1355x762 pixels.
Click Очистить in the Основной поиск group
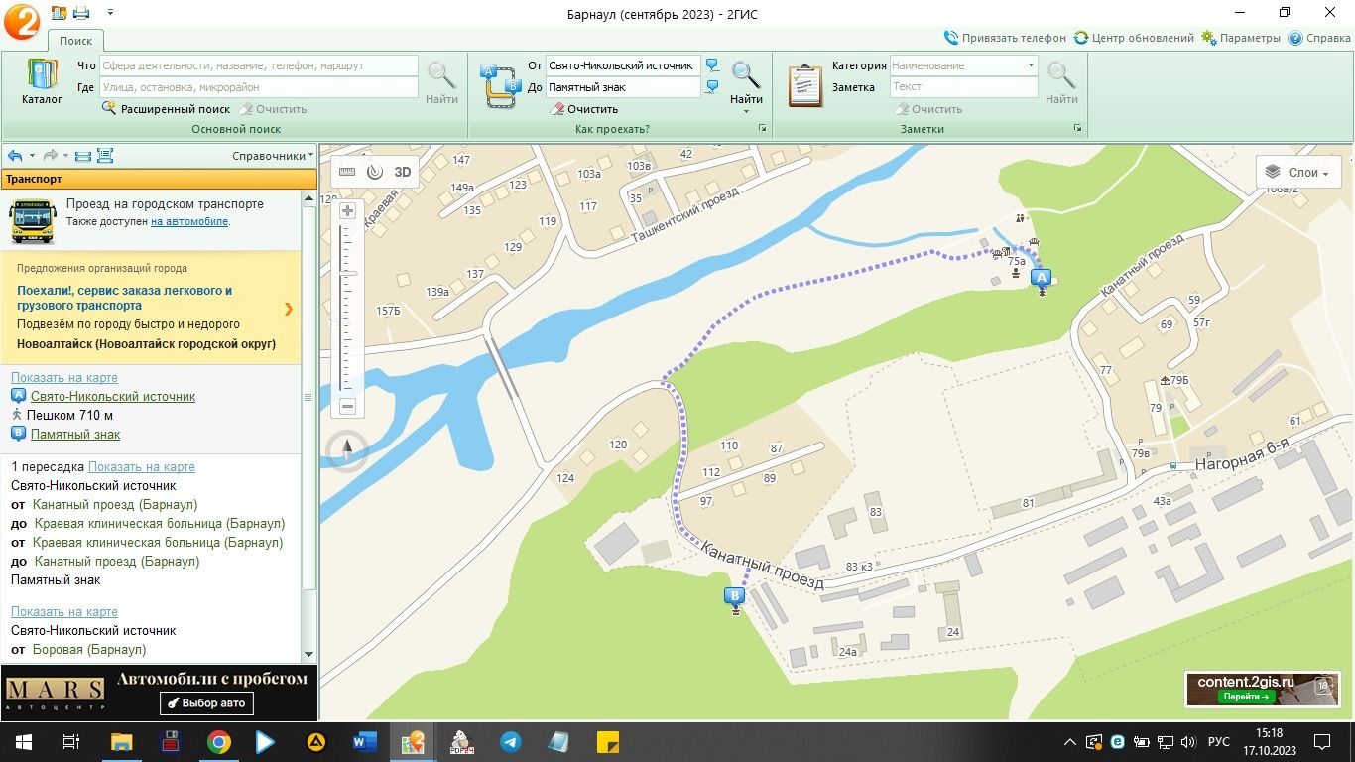[x=273, y=109]
